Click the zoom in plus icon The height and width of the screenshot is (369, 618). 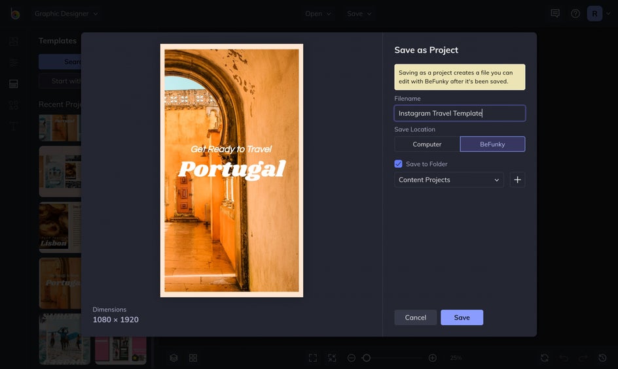pyautogui.click(x=432, y=358)
